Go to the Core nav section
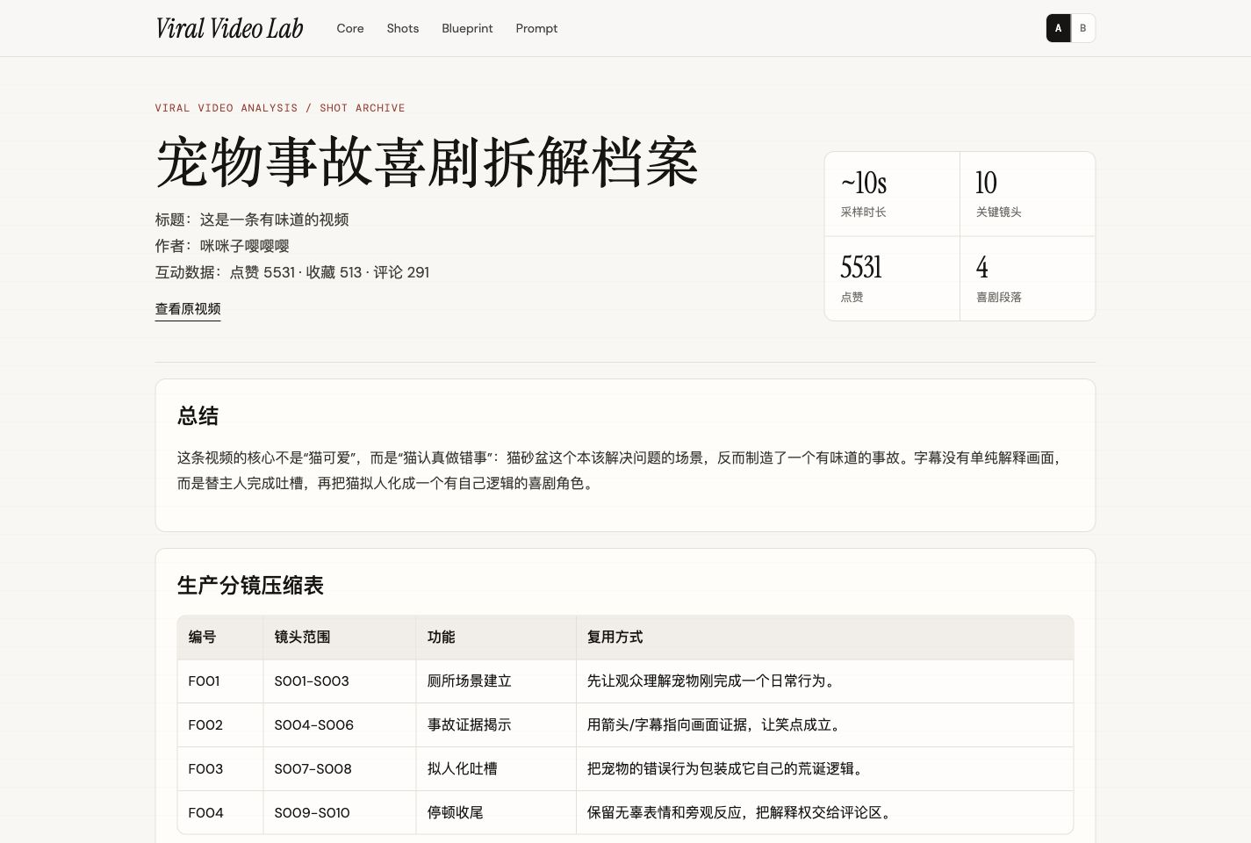 [x=350, y=28]
